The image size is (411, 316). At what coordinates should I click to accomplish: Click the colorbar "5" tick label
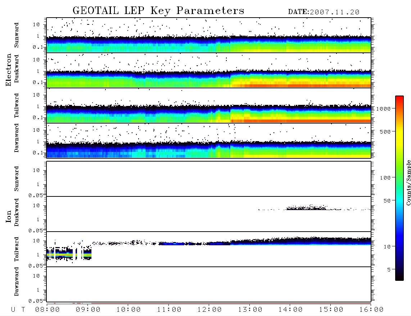[x=389, y=270]
